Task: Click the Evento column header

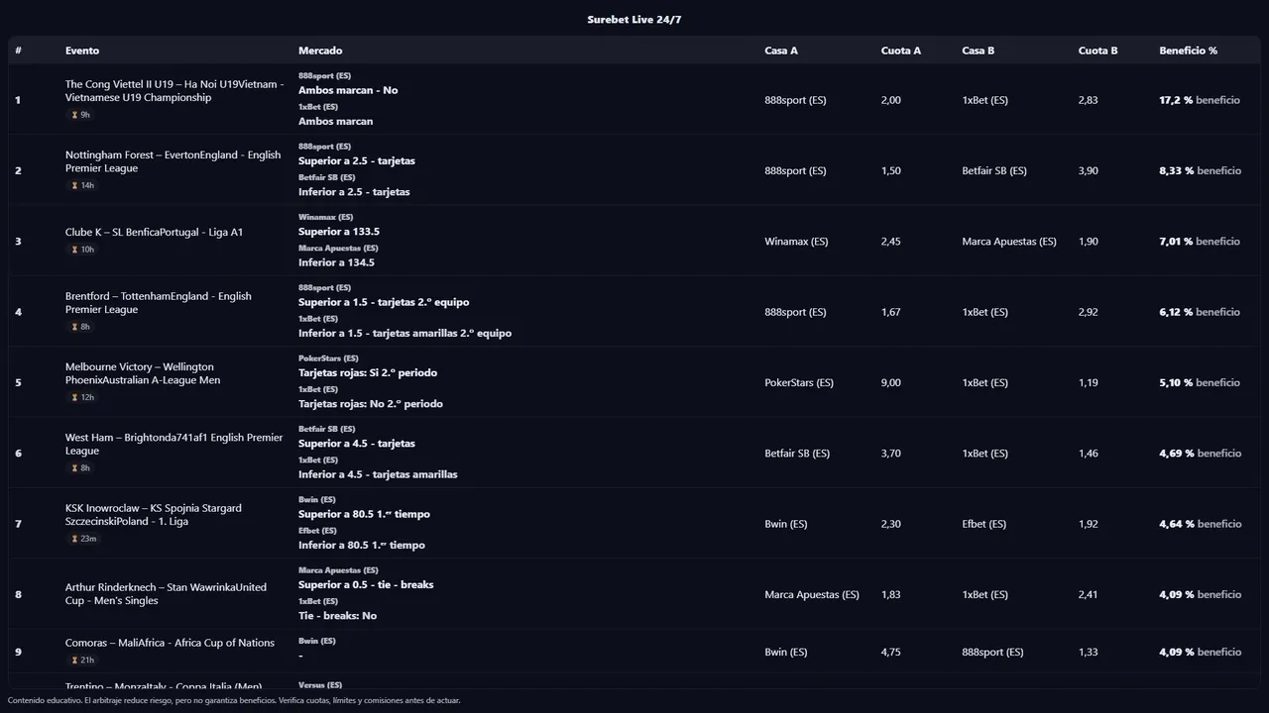Action: pyautogui.click(x=82, y=51)
